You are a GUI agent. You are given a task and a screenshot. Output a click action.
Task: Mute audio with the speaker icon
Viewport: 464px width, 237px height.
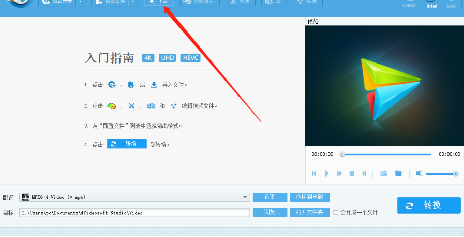(x=420, y=173)
